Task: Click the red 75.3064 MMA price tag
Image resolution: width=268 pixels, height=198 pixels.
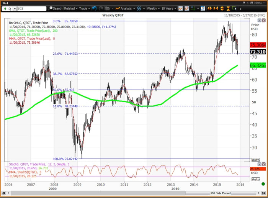Action: [x=258, y=45]
